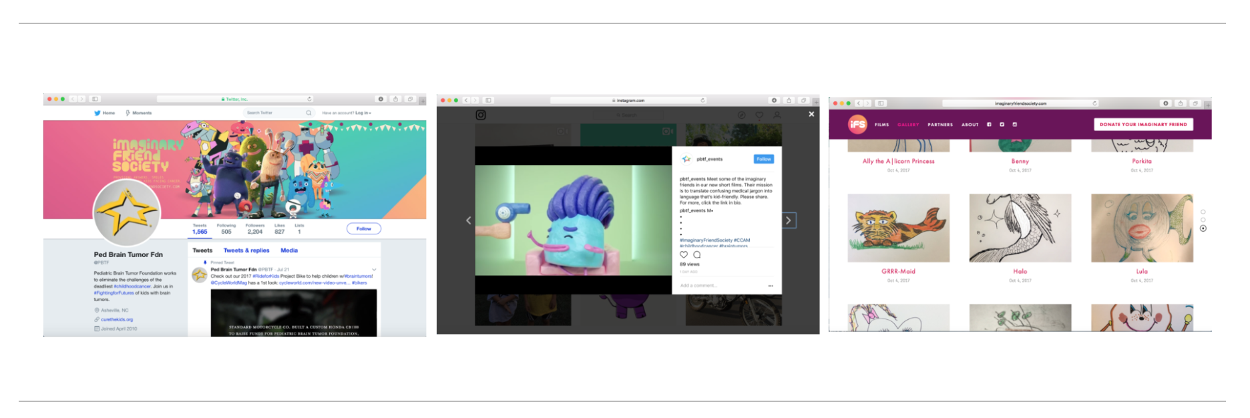Click the Joined April 2010 calendar icon
The image size is (1250, 418).
tap(97, 329)
